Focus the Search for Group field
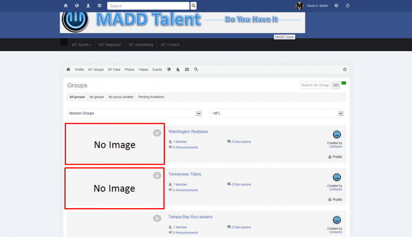Viewport: 412px width, 238px height. (315, 85)
